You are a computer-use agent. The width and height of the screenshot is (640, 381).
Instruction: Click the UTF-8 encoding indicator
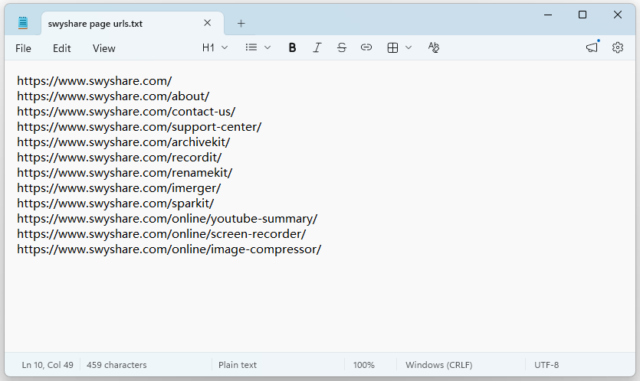[546, 365]
